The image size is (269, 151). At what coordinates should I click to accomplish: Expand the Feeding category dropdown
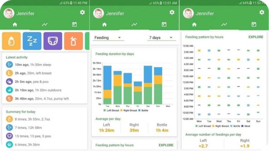(108, 37)
